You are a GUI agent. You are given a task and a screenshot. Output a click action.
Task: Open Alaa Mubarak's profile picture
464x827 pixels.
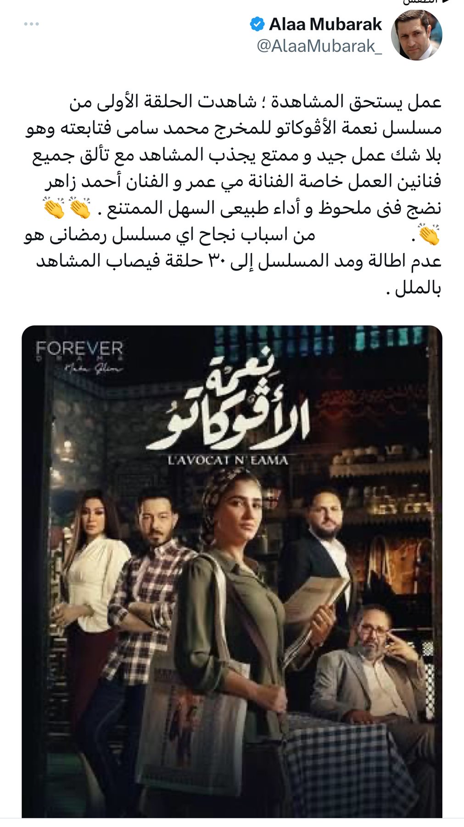(x=416, y=35)
